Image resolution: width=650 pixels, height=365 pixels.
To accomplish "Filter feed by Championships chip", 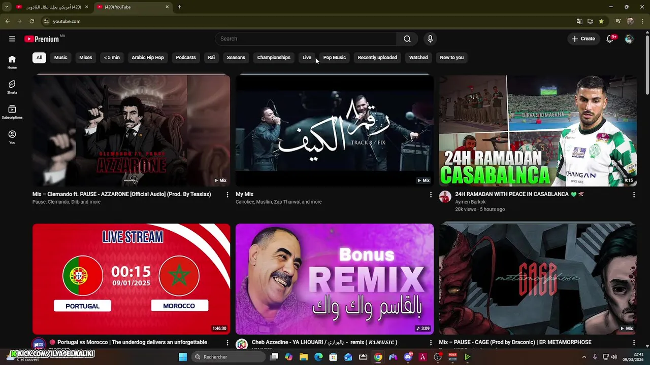I will point(274,57).
